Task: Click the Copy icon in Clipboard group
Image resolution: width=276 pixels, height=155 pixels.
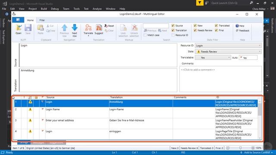Action: [x=48, y=31]
